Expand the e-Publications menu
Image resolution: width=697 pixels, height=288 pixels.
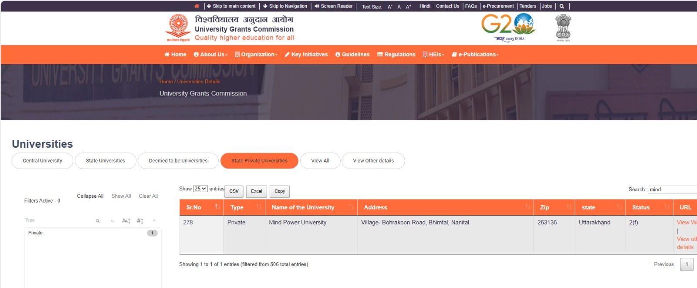pyautogui.click(x=475, y=54)
